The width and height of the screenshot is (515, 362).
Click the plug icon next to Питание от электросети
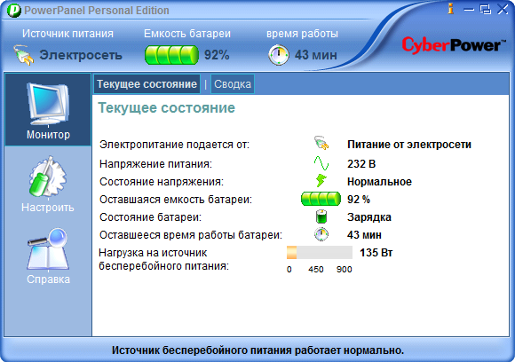[321, 144]
